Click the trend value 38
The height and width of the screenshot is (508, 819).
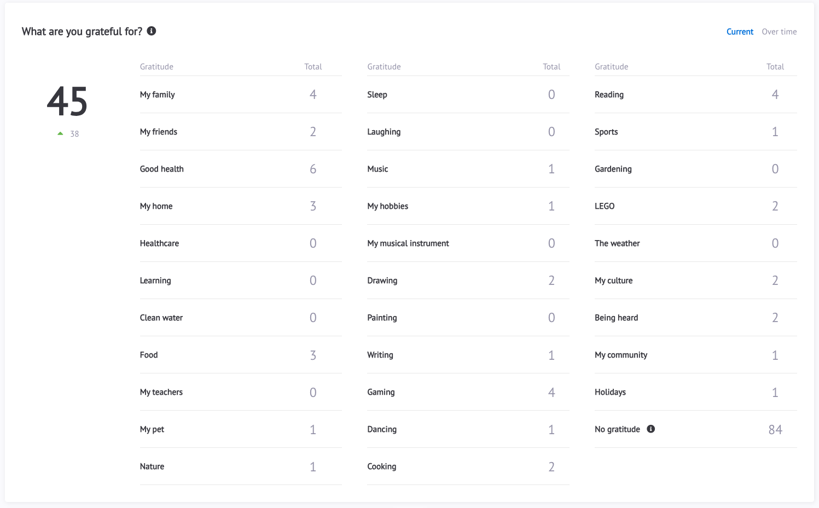pos(74,133)
